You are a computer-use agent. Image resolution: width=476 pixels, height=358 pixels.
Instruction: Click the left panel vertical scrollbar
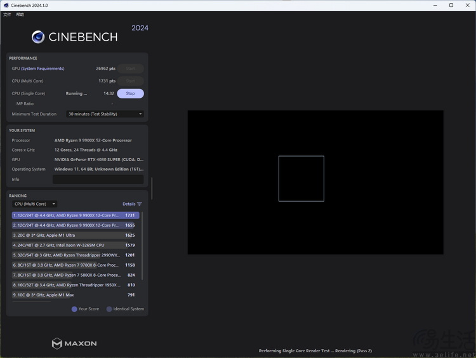click(152, 189)
